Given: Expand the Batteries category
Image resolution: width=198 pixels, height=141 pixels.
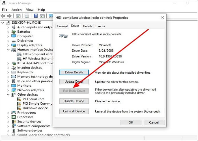Looking at the screenshot, I should [x=8, y=32].
